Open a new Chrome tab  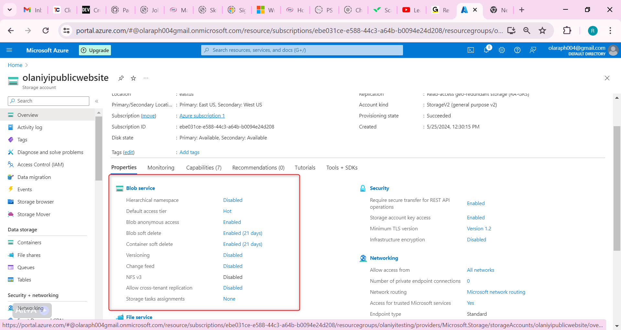(522, 10)
